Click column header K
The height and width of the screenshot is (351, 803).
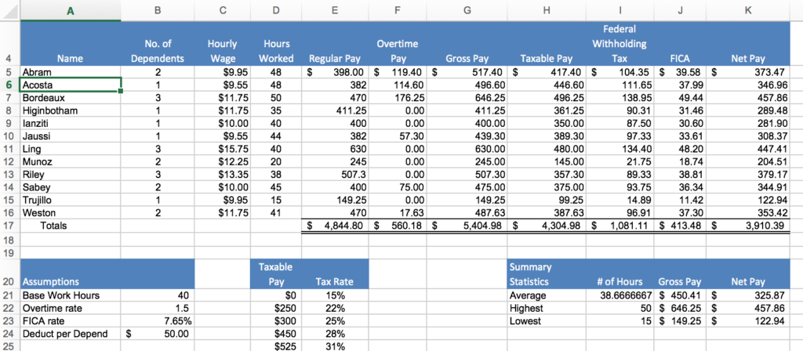(749, 10)
